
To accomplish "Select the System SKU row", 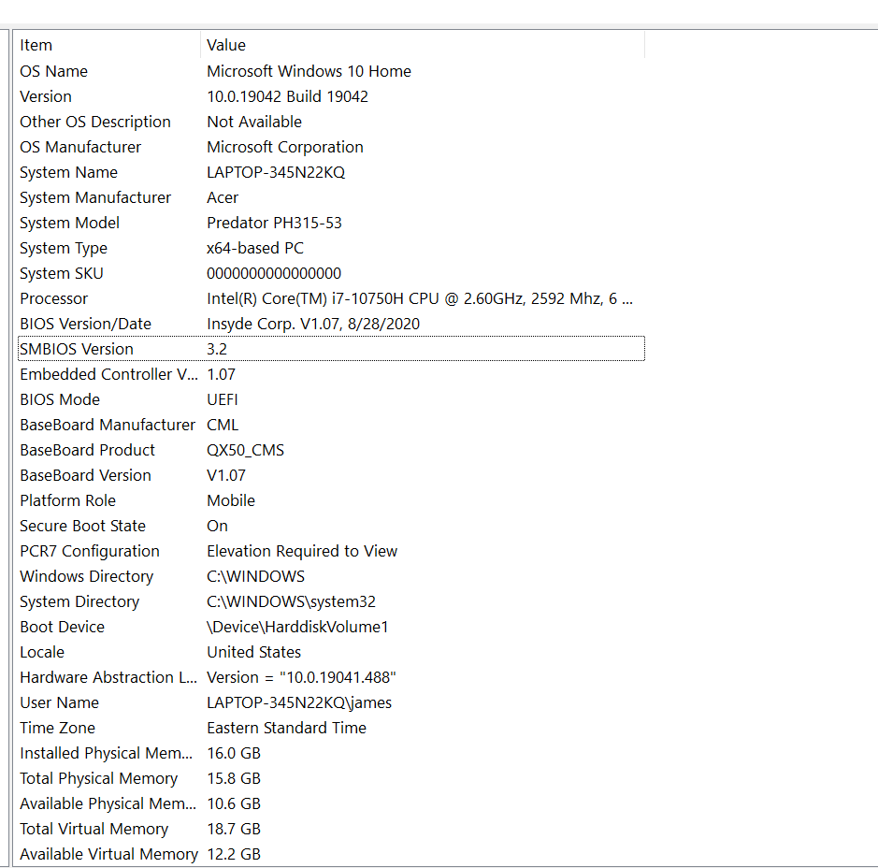I will point(332,273).
